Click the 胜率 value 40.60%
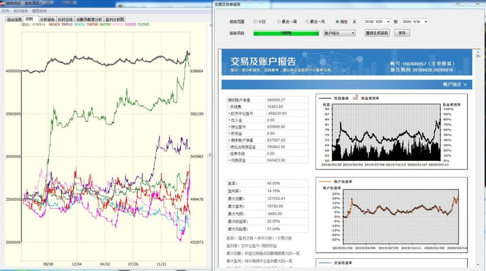 (x=273, y=184)
